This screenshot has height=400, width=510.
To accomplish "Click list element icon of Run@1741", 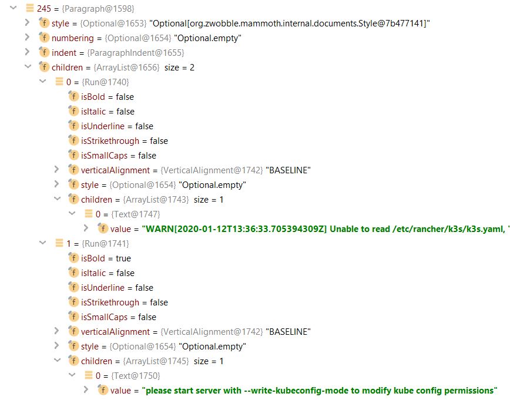I will 59,243.
